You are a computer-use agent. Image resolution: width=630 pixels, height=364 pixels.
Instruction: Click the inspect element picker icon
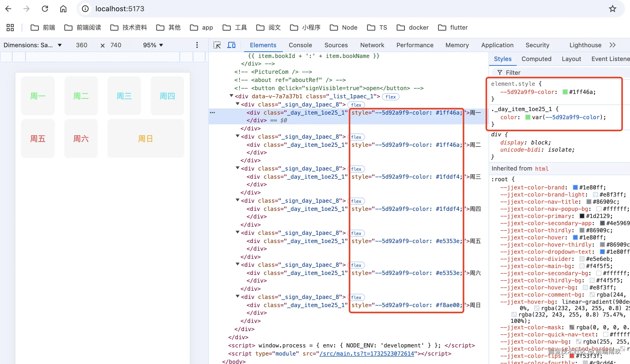(217, 45)
